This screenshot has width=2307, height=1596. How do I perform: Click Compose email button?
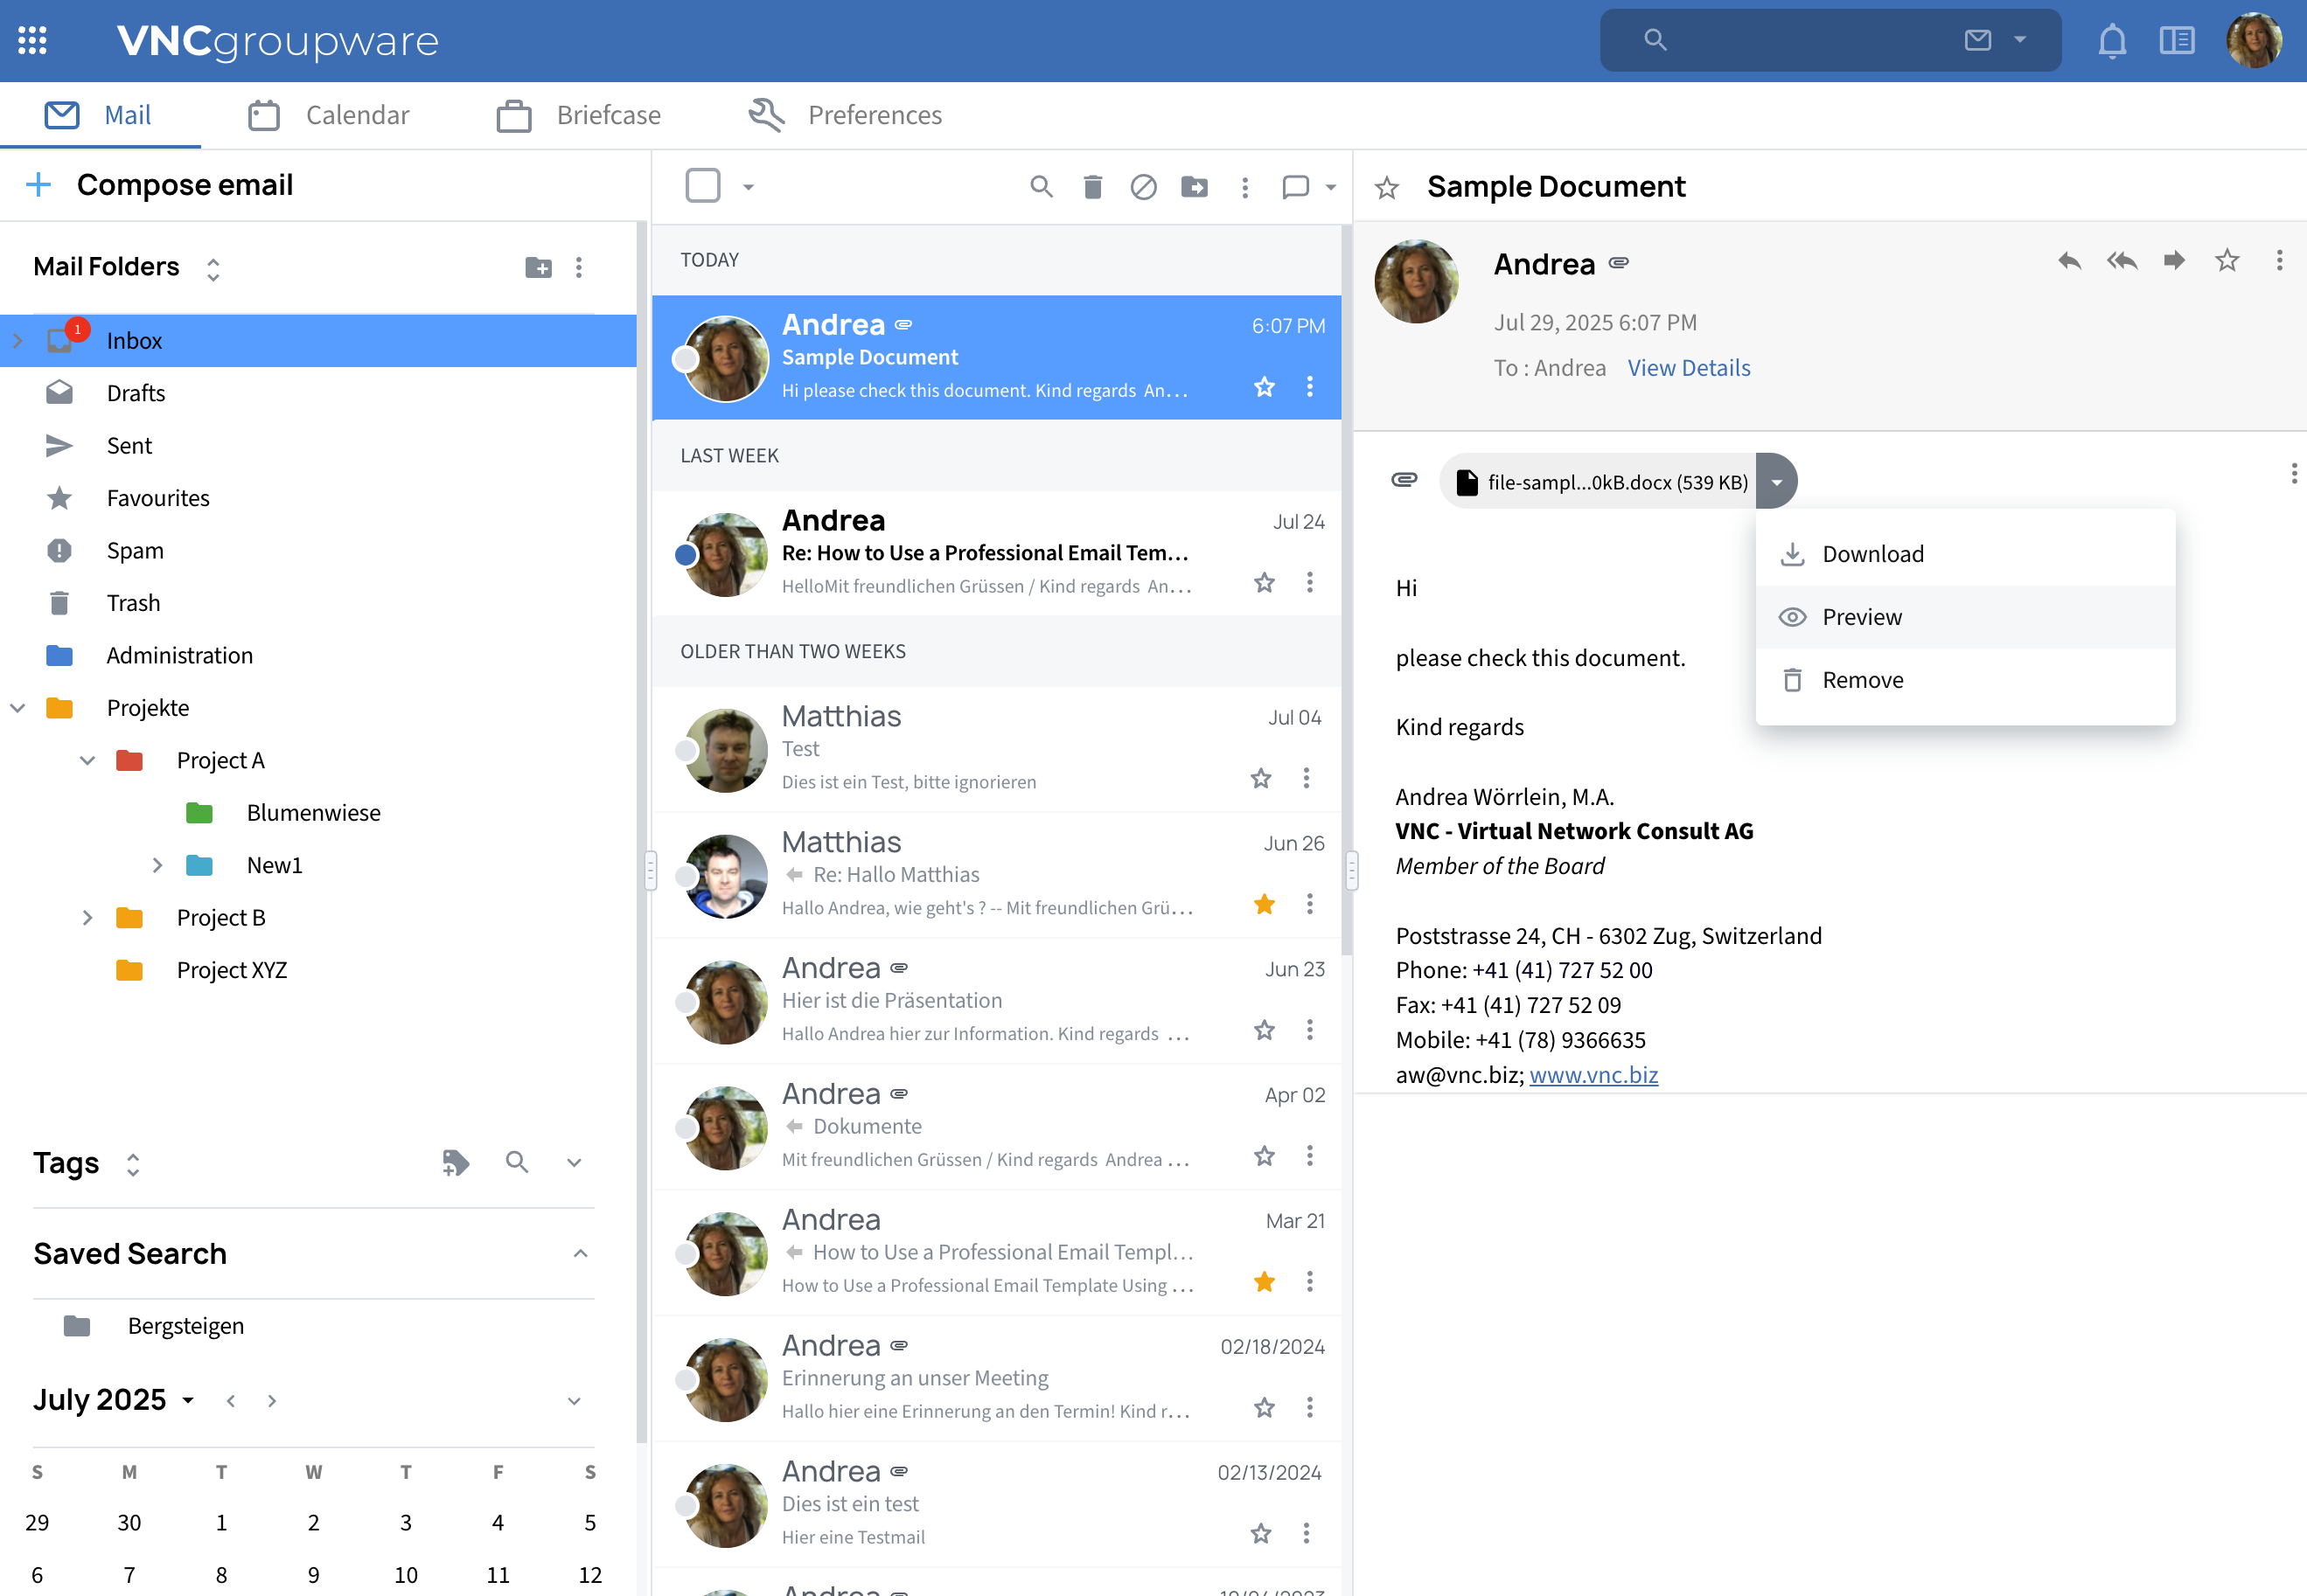coord(160,185)
